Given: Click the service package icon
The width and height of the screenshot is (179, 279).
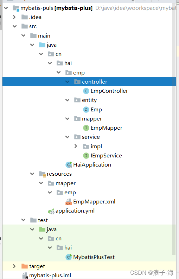Looking at the screenshot, I should 77,137.
